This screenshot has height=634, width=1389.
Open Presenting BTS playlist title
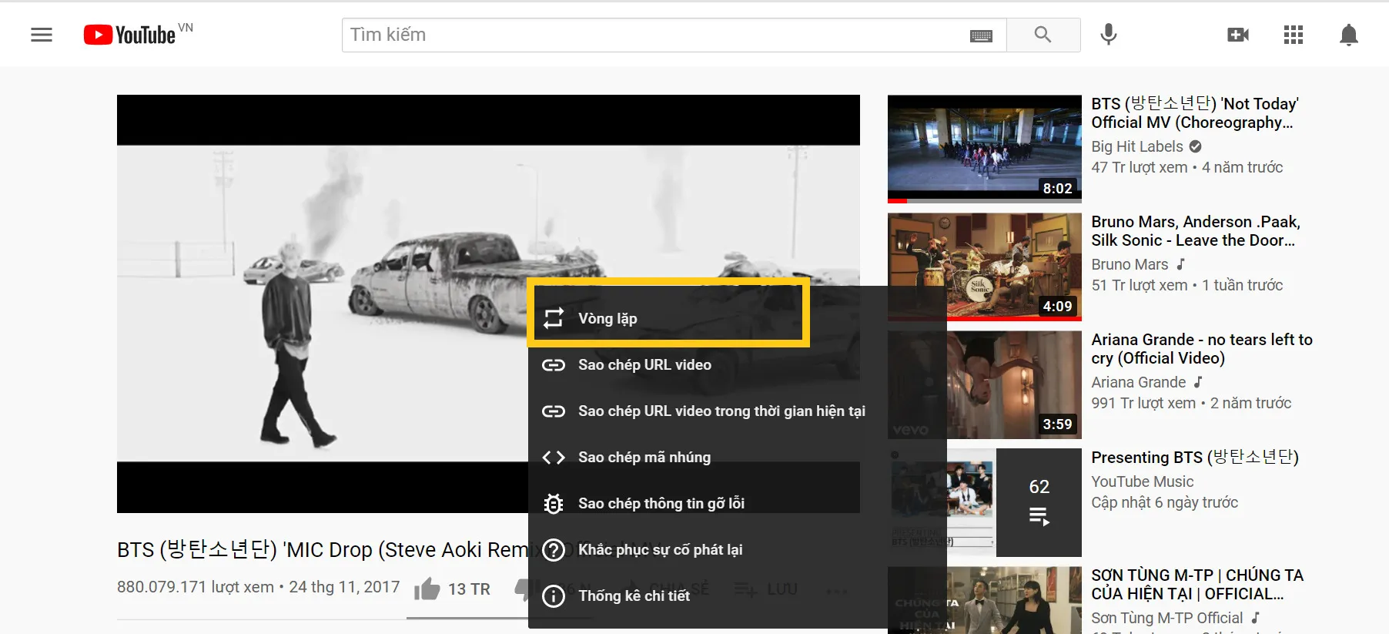[x=1195, y=458]
